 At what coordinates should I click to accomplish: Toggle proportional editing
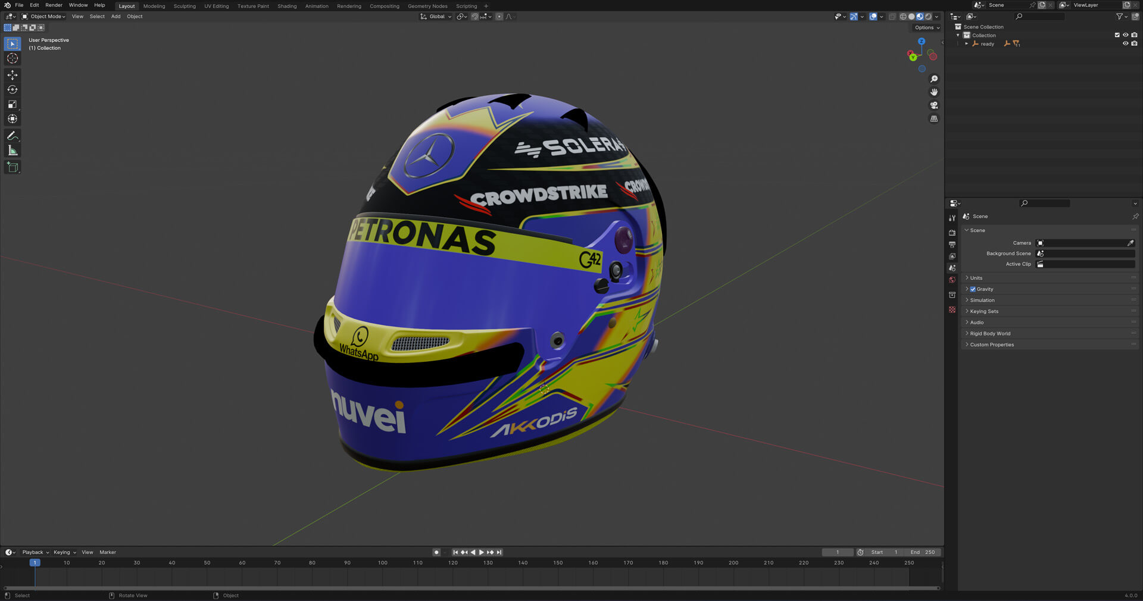click(499, 17)
